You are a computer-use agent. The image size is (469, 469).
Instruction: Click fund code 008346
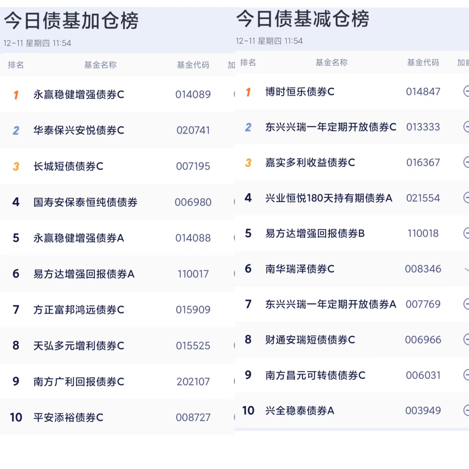(423, 269)
